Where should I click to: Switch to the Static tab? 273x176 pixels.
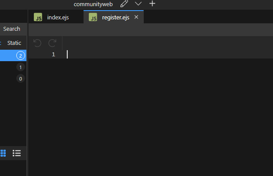click(14, 43)
